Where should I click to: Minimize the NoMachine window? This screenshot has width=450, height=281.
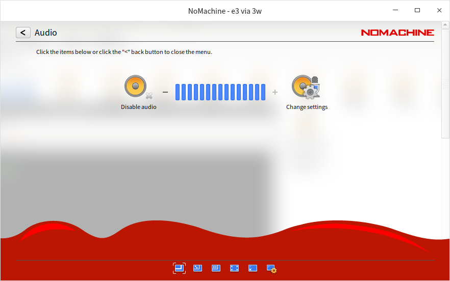tap(395, 10)
